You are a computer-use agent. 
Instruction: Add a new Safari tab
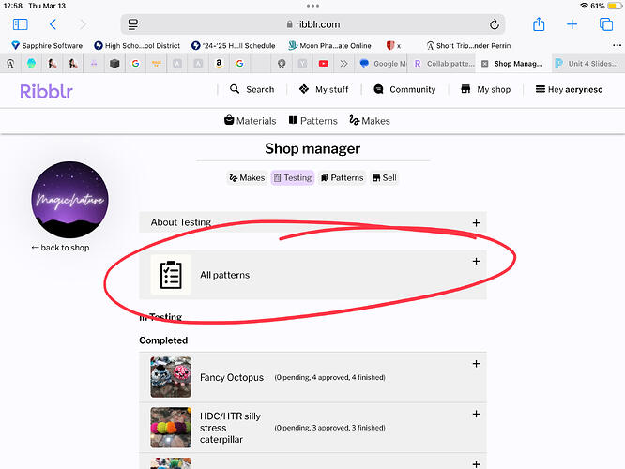572,24
